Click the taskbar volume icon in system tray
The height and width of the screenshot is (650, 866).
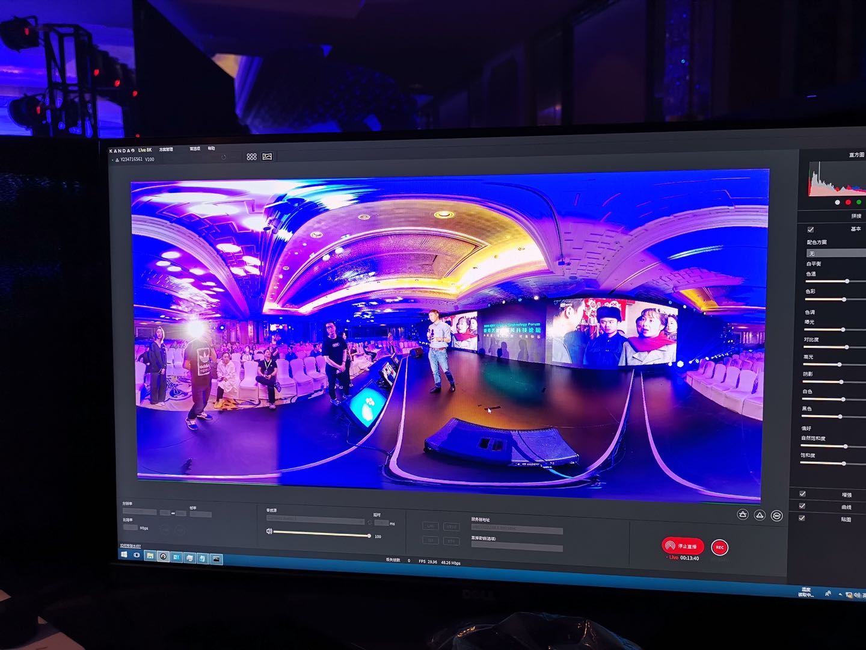pos(856,595)
